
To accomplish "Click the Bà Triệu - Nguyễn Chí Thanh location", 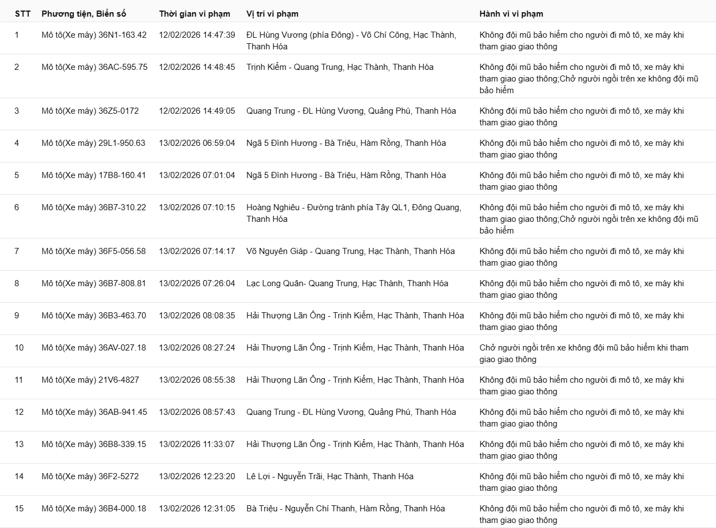I will coord(345,509).
